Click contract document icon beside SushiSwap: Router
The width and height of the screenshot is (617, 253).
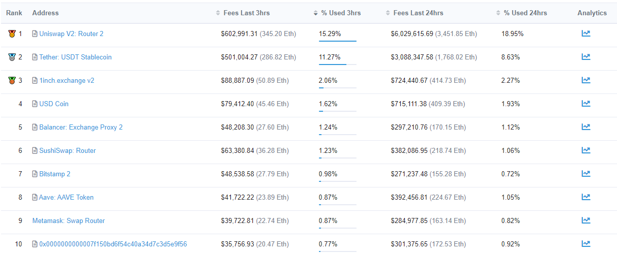pyautogui.click(x=35, y=151)
